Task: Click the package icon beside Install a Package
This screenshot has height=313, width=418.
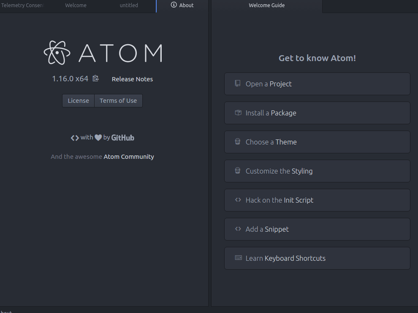Action: tap(238, 112)
